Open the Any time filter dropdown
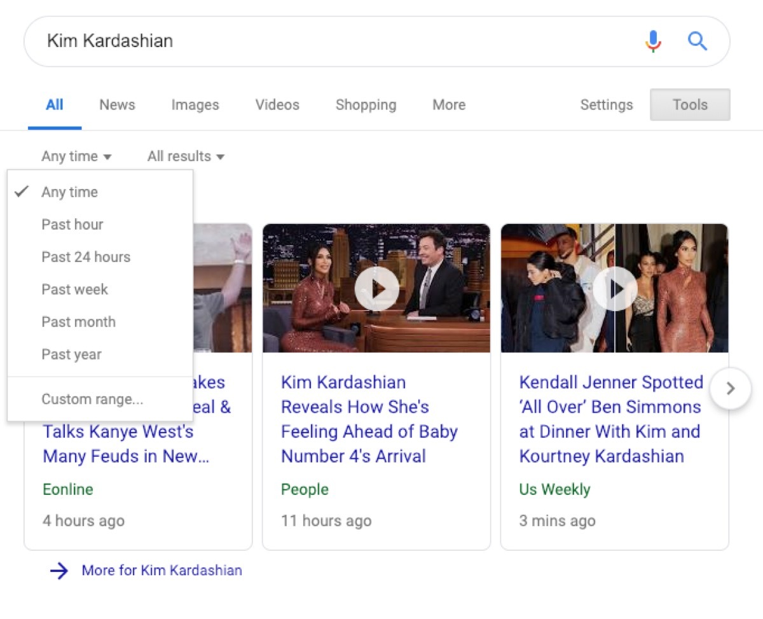 (x=76, y=156)
